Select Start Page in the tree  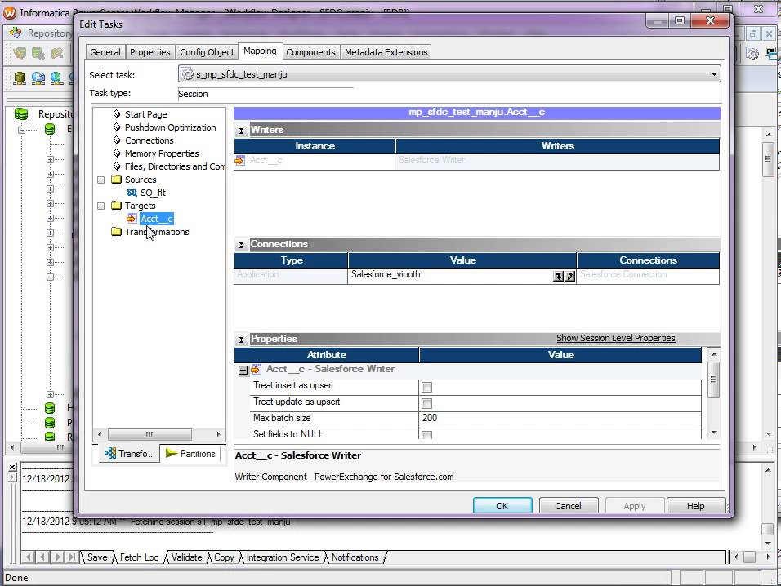click(x=146, y=114)
